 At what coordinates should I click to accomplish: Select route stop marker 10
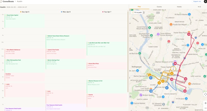point(151,91)
